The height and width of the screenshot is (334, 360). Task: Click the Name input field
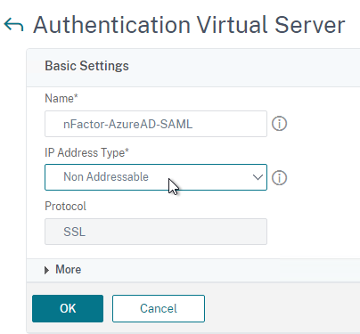click(156, 124)
